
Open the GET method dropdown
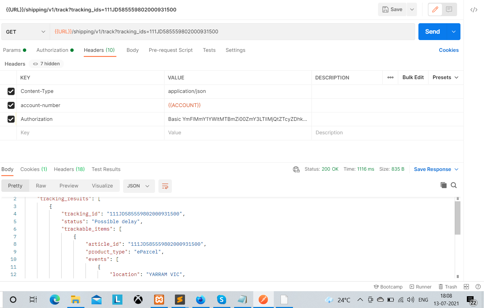pos(26,32)
